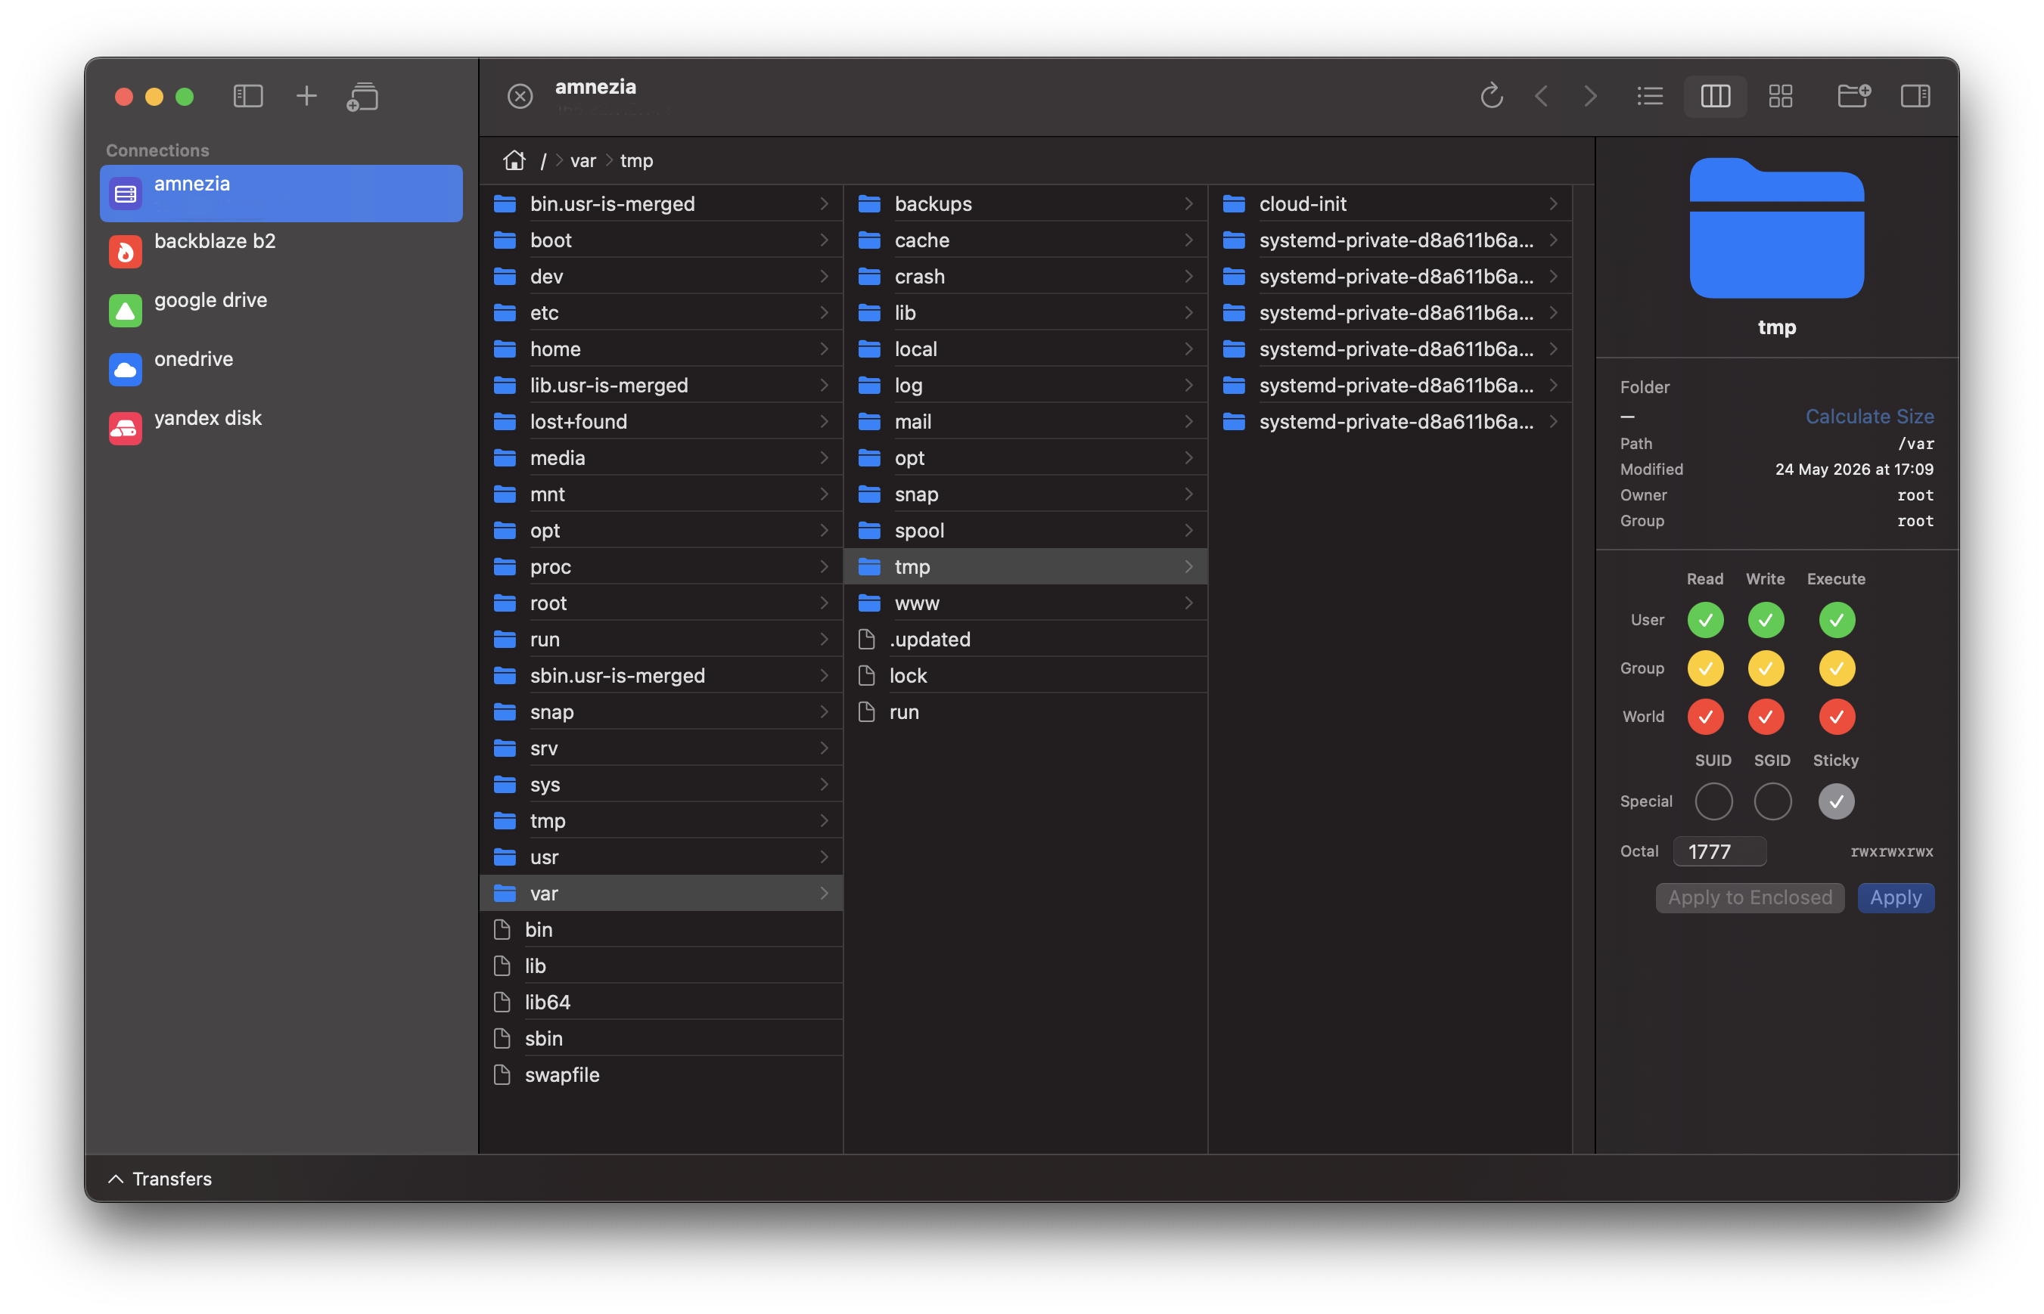Screen dimensions: 2044x1314
Task: Toggle World Execute permission
Action: (x=1837, y=717)
